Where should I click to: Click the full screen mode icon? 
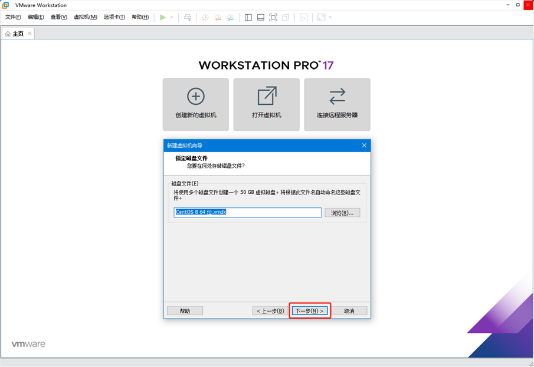[273, 17]
